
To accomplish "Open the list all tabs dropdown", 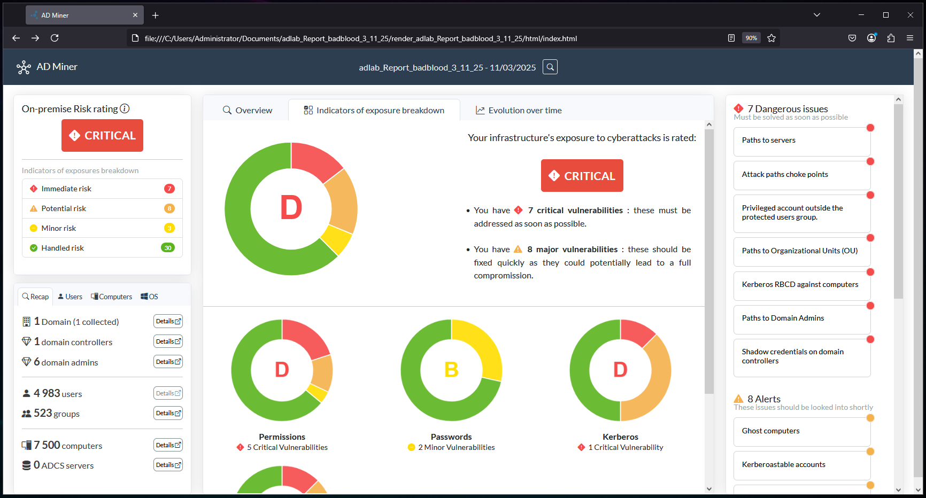I will 817,15.
